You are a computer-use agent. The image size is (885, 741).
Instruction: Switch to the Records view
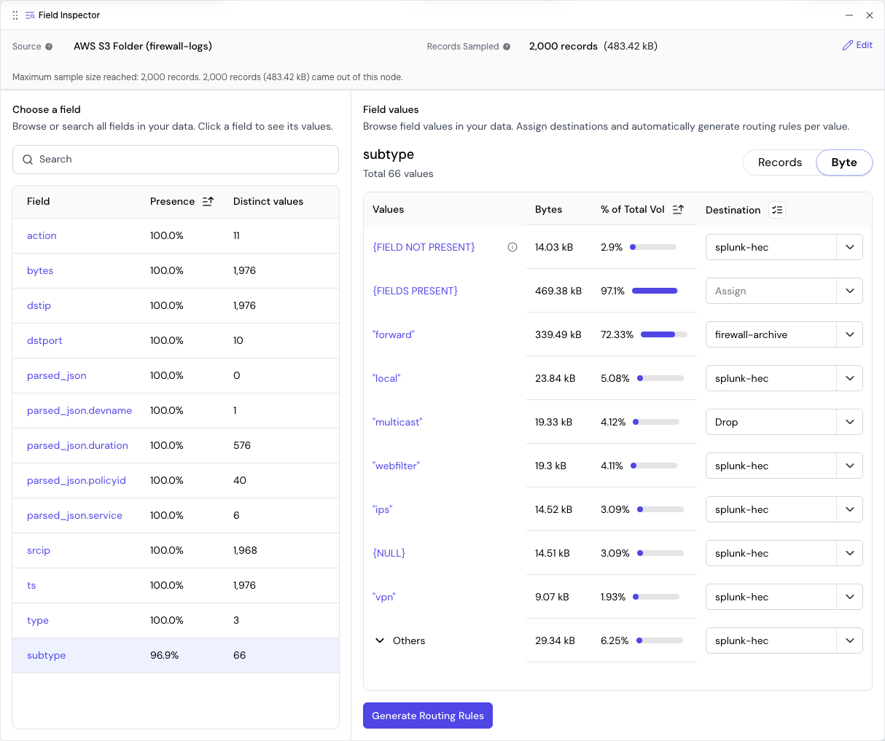pos(780,162)
